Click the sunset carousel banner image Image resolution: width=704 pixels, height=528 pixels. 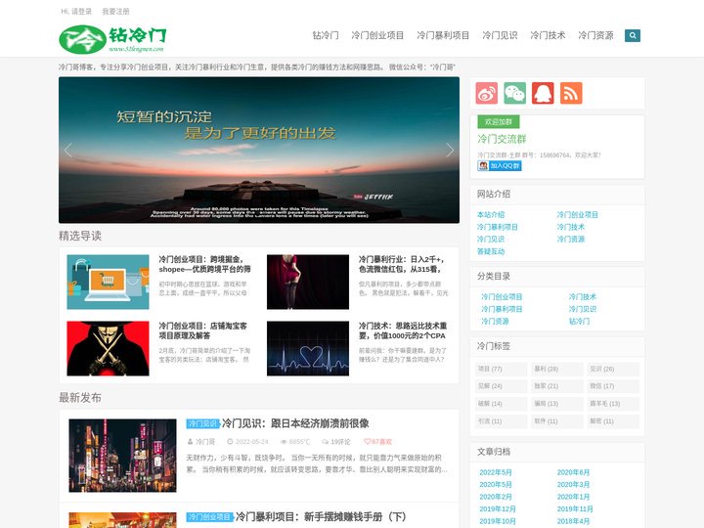259,150
